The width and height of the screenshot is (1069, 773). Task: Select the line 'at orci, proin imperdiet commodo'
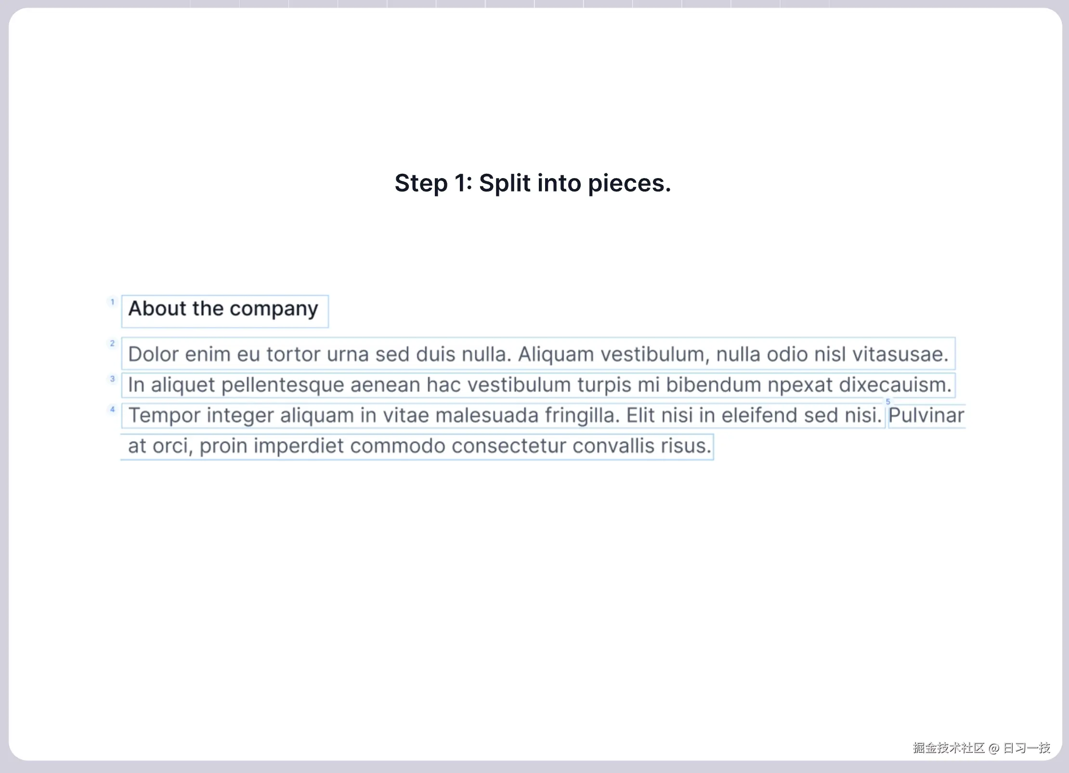pos(419,446)
